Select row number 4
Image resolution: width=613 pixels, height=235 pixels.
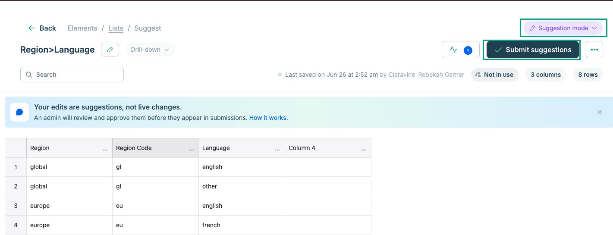coord(16,225)
